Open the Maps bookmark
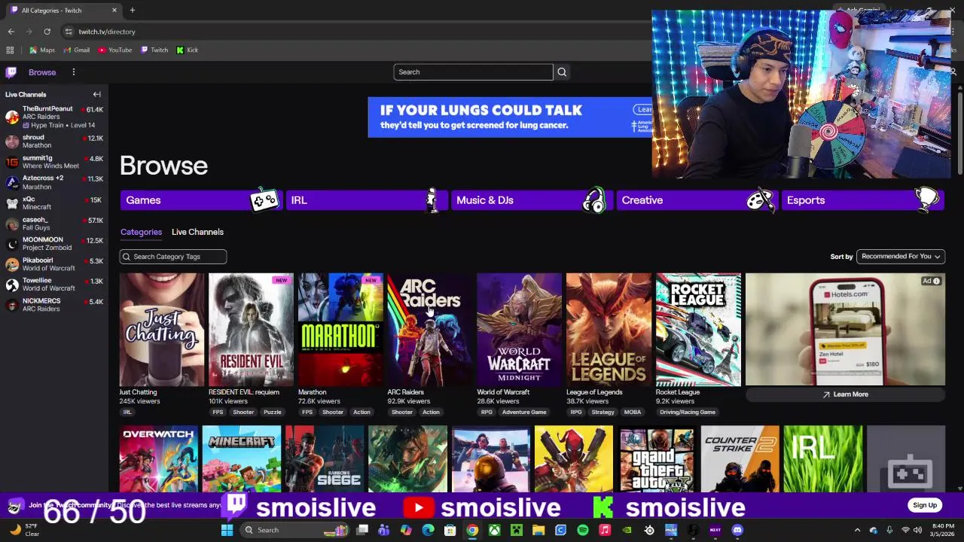Image resolution: width=964 pixels, height=542 pixels. coord(42,50)
